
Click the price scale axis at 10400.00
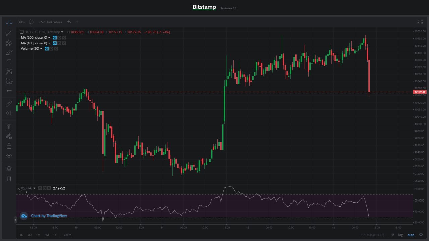point(420,53)
